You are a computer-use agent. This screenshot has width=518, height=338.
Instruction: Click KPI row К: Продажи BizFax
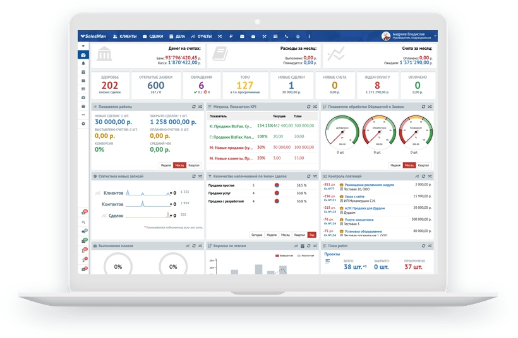262,126
